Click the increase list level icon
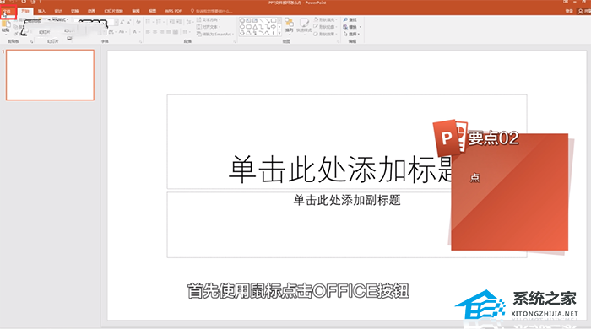The height and width of the screenshot is (329, 591). tap(180, 22)
